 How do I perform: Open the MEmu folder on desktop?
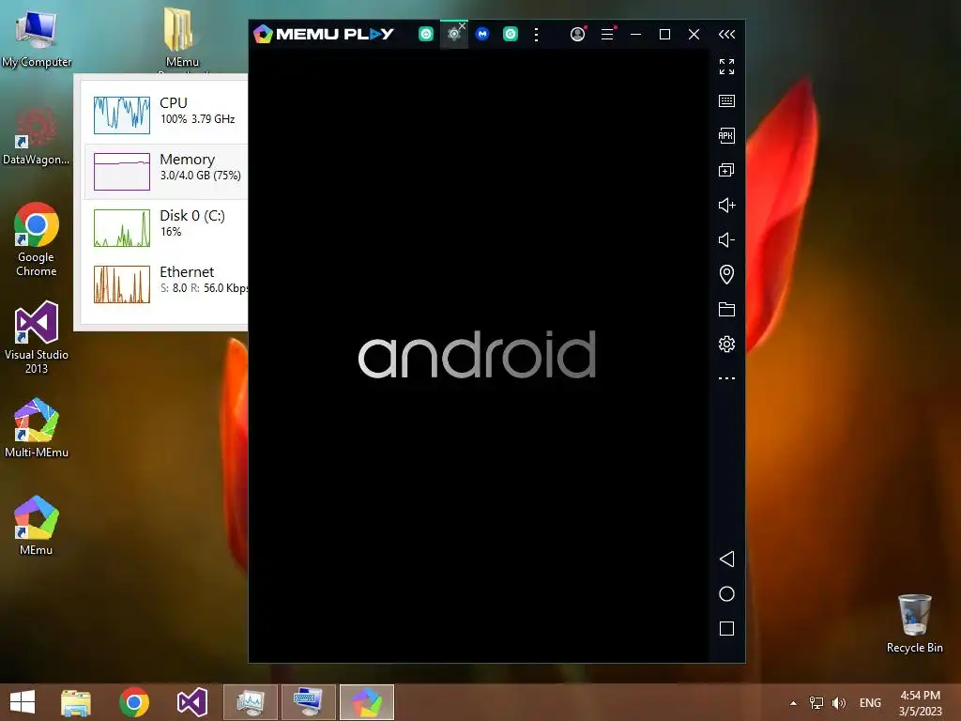pos(182,38)
